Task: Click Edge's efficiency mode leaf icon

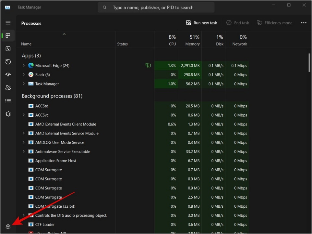Action: [148, 65]
